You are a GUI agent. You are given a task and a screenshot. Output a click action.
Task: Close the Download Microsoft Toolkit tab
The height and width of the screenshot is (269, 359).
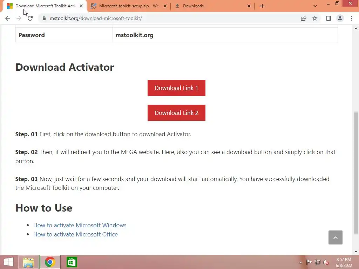tap(81, 6)
